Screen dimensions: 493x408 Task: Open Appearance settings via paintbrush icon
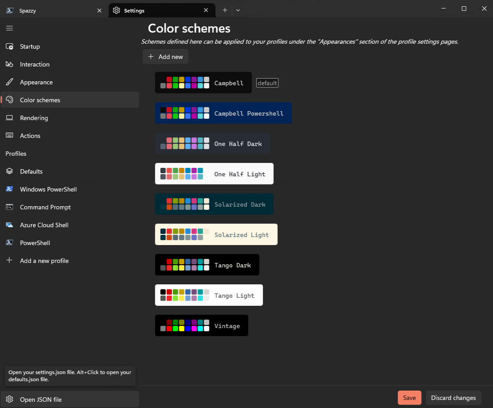pyautogui.click(x=9, y=82)
